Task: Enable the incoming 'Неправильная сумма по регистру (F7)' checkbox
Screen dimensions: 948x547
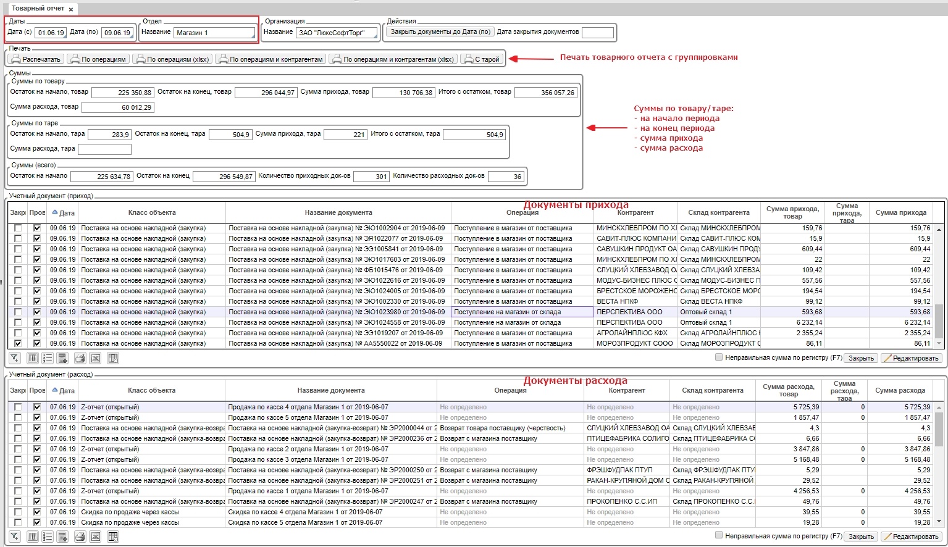Action: pos(718,357)
